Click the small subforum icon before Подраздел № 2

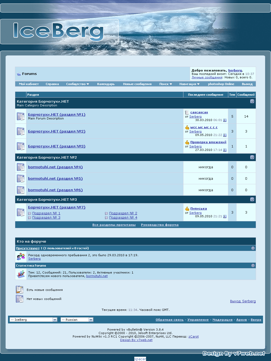click(x=107, y=213)
